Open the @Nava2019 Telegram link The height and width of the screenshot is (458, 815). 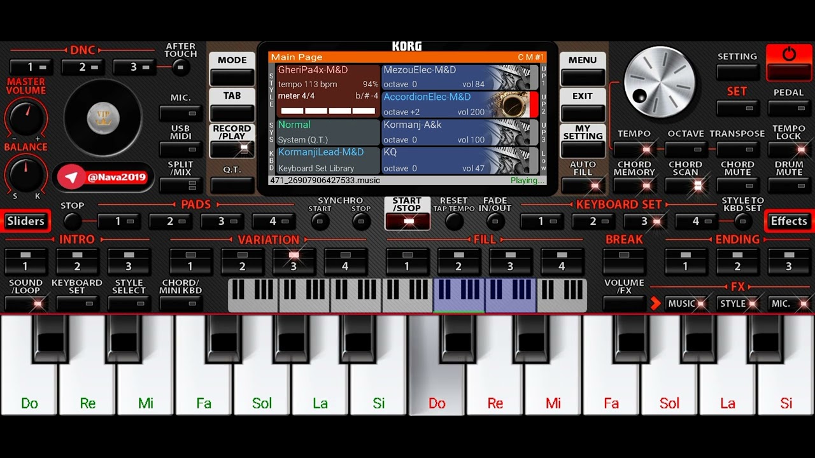[104, 177]
